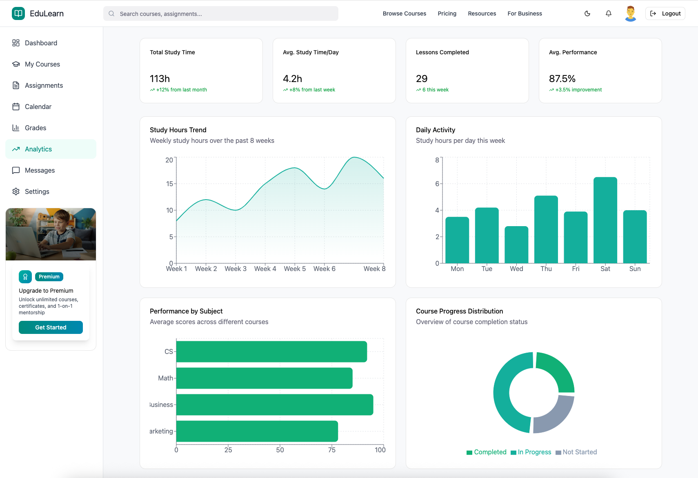
Task: Click the Dashboard grid icon in sidebar
Action: pos(16,43)
